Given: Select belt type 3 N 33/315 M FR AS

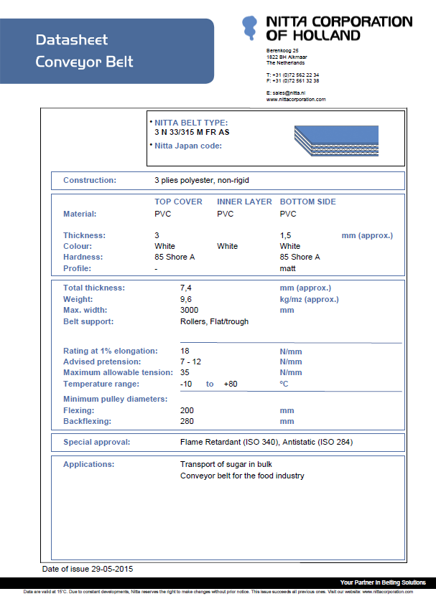Looking at the screenshot, I should tap(192, 133).
